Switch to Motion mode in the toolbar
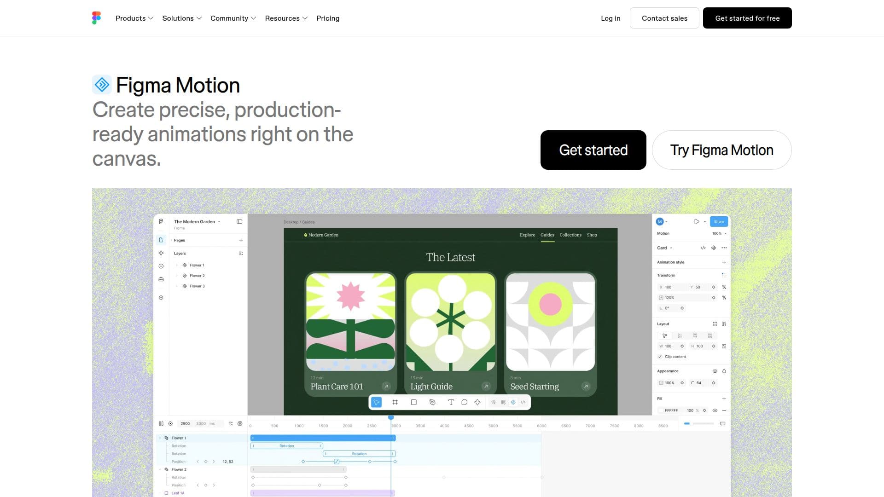Image resolution: width=884 pixels, height=497 pixels. [x=513, y=402]
